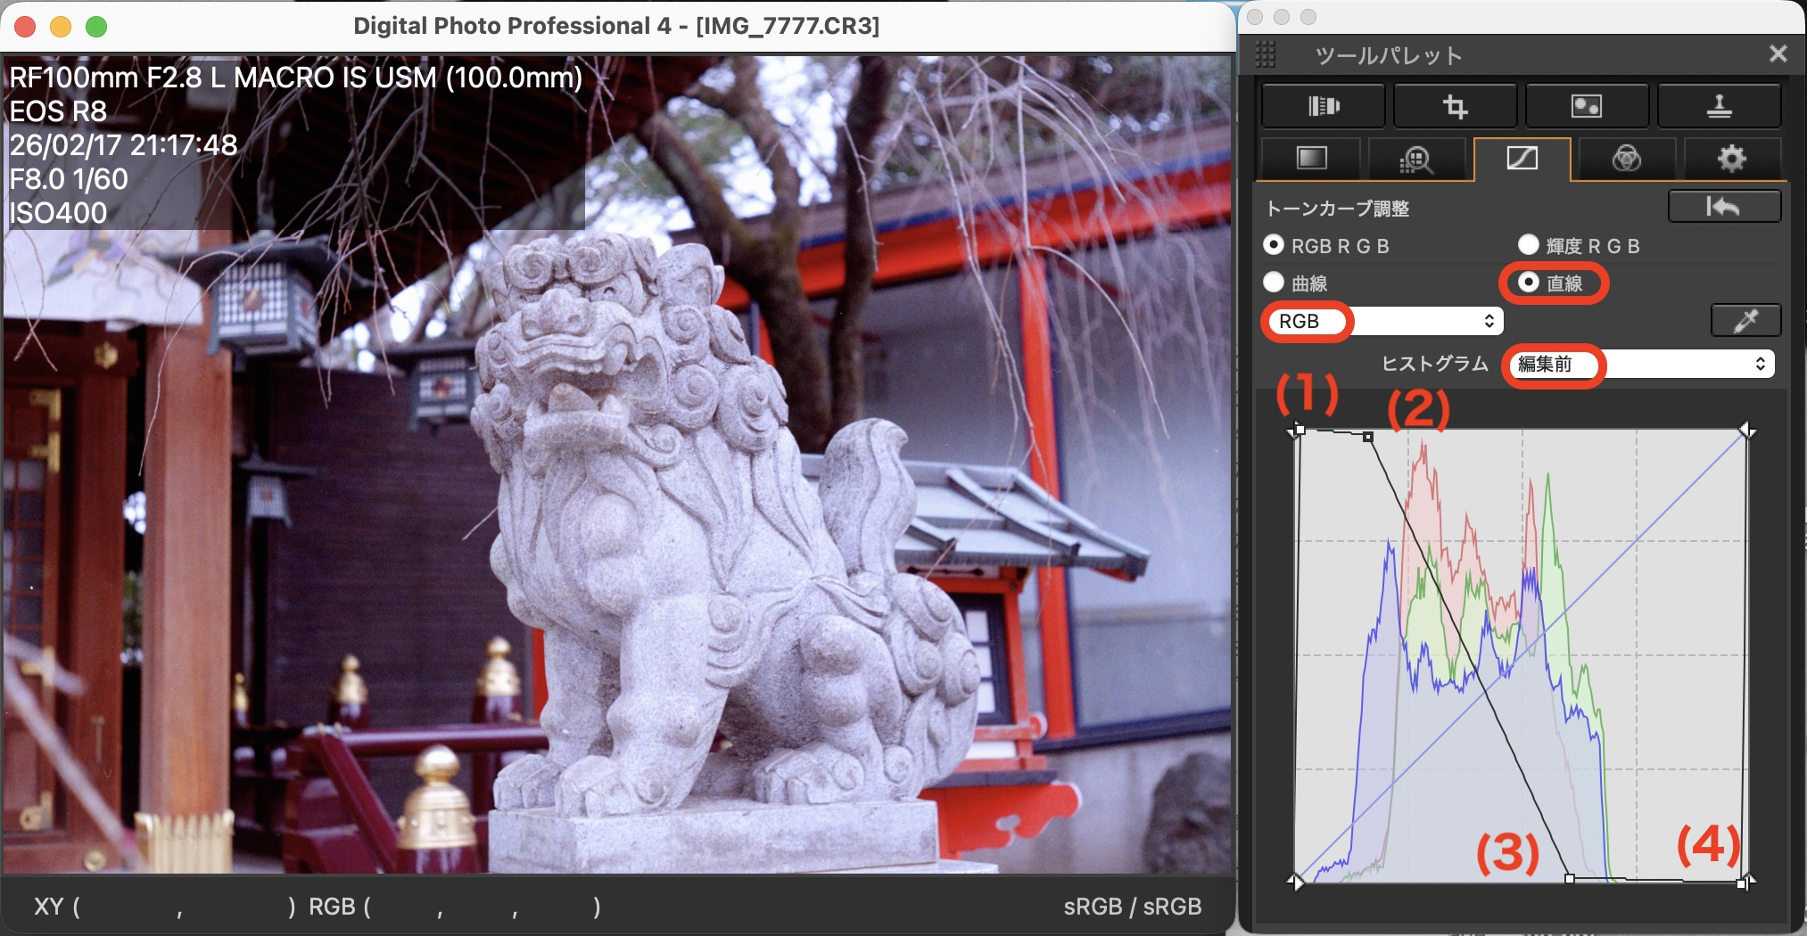Choose the 曲線 curve mode option
Screen dimensions: 1807x936
tap(1275, 283)
